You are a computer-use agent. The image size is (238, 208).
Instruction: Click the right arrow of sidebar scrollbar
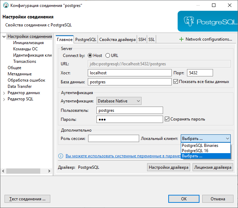click(49, 171)
